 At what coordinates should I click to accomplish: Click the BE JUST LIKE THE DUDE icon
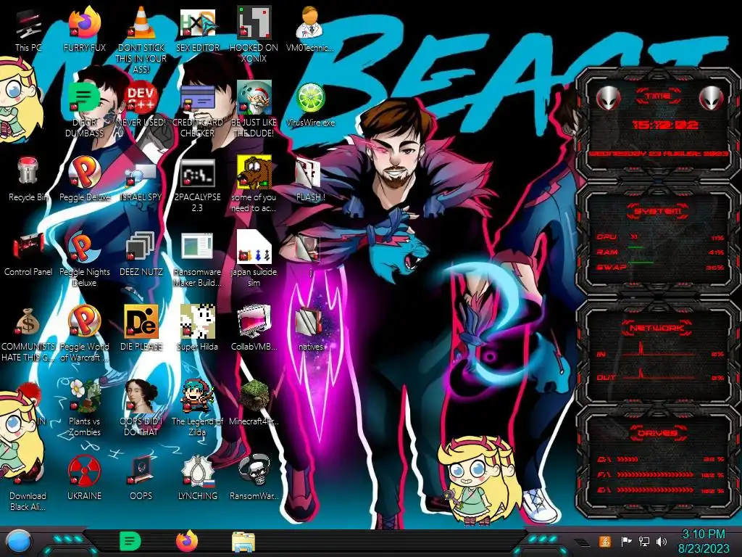pos(254,110)
